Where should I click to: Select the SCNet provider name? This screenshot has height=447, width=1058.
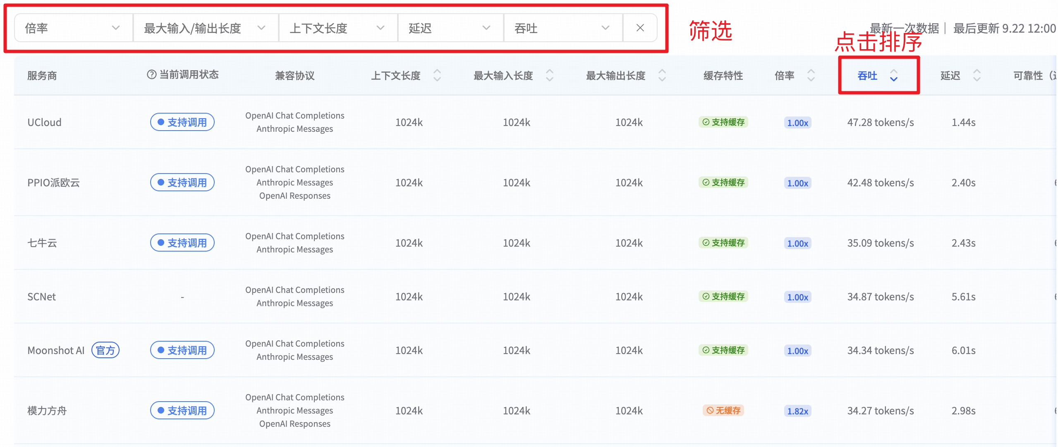(41, 297)
